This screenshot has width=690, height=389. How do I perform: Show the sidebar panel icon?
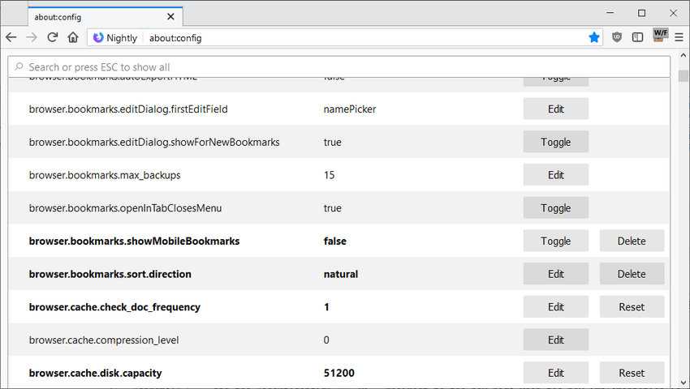(x=638, y=37)
